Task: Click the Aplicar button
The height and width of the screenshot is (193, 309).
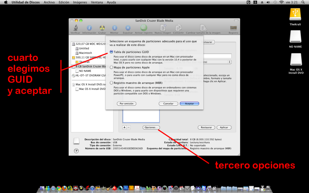Action: (224, 128)
